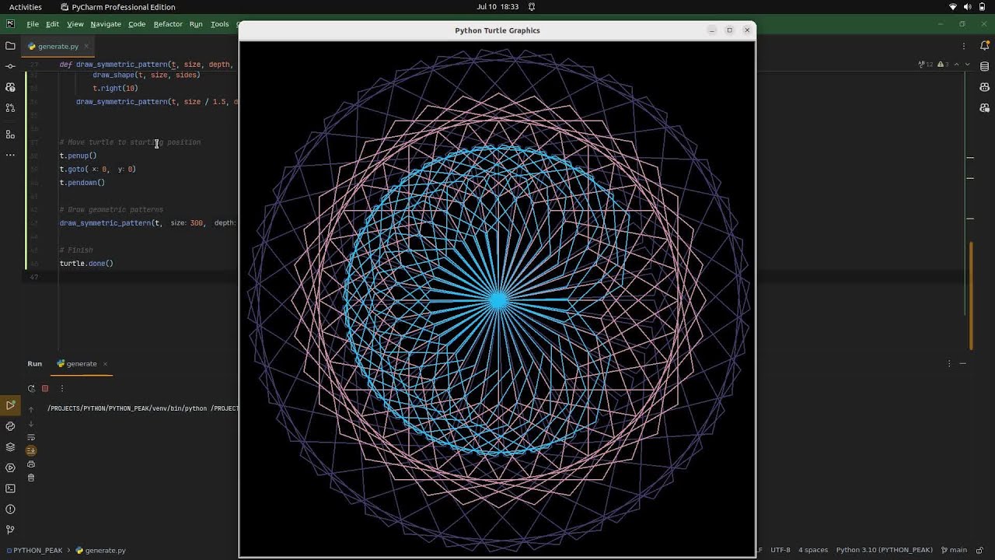The image size is (995, 560).
Task: Rerun the generate script
Action: [x=31, y=388]
